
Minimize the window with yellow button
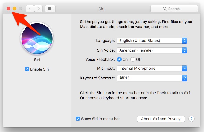(x=14, y=9)
